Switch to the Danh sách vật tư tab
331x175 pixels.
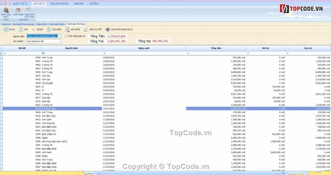click(x=57, y=24)
